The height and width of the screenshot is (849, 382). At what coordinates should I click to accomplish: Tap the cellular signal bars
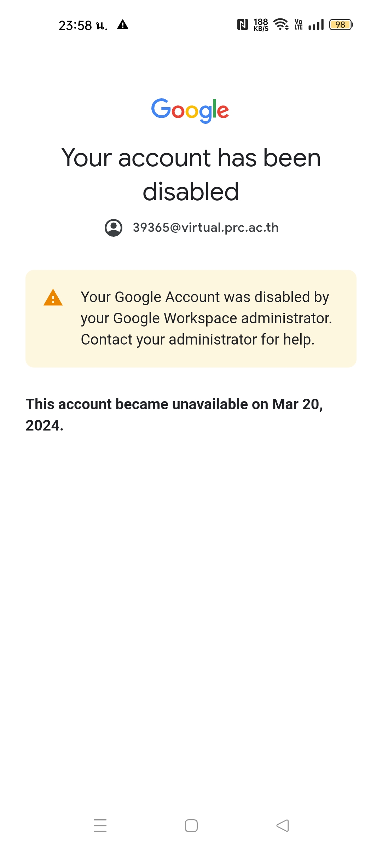pyautogui.click(x=316, y=25)
